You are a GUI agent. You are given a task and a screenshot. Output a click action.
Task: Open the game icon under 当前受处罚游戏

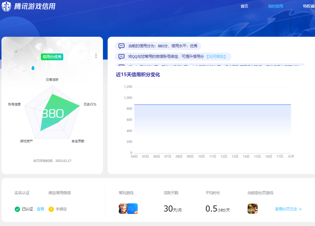pos(253,209)
